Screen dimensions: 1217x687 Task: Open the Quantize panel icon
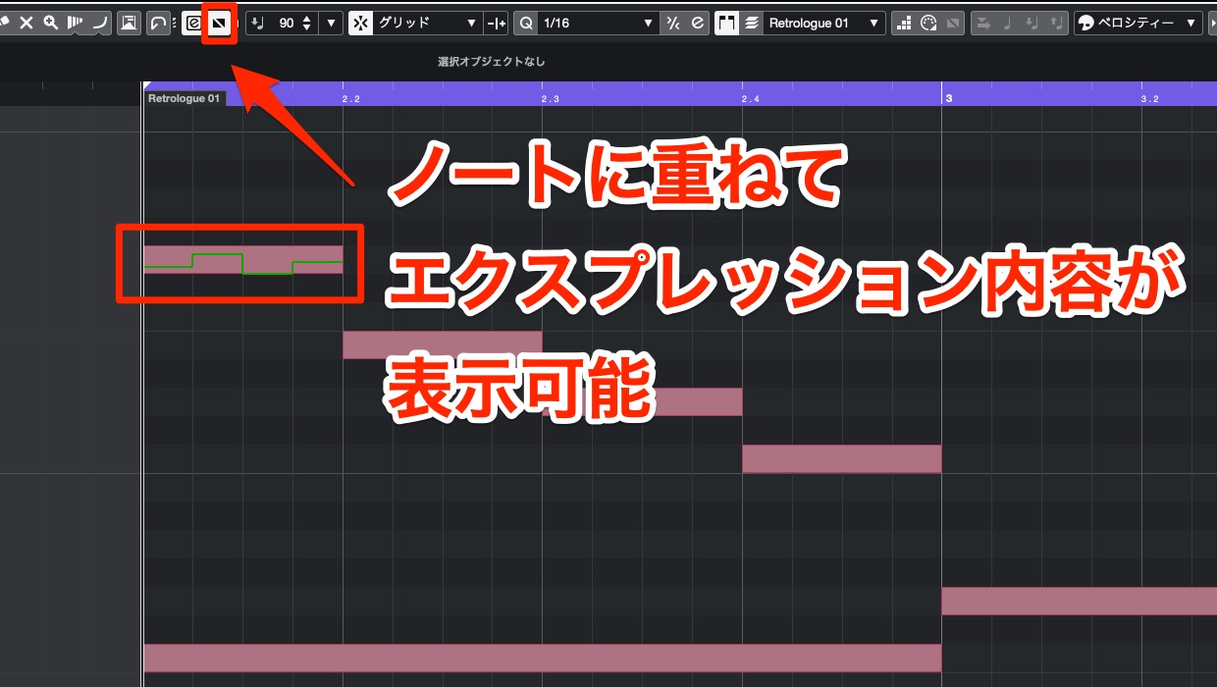coord(697,23)
